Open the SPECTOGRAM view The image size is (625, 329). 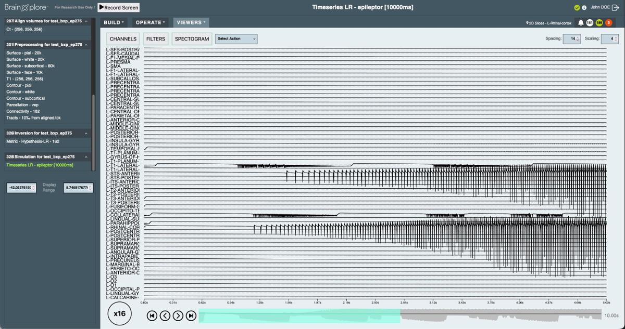(192, 39)
